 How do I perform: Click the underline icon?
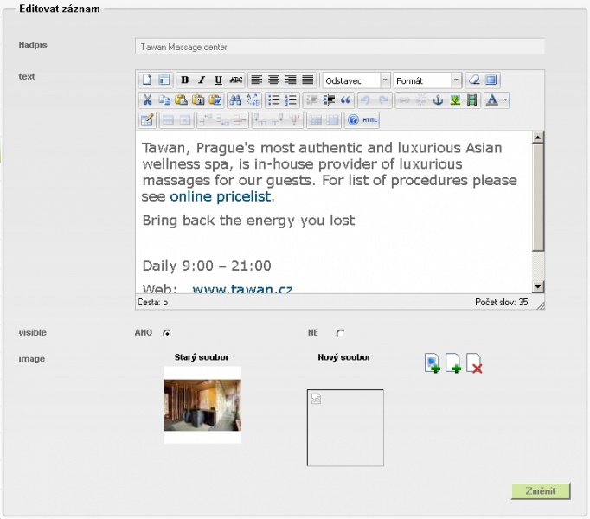click(219, 80)
